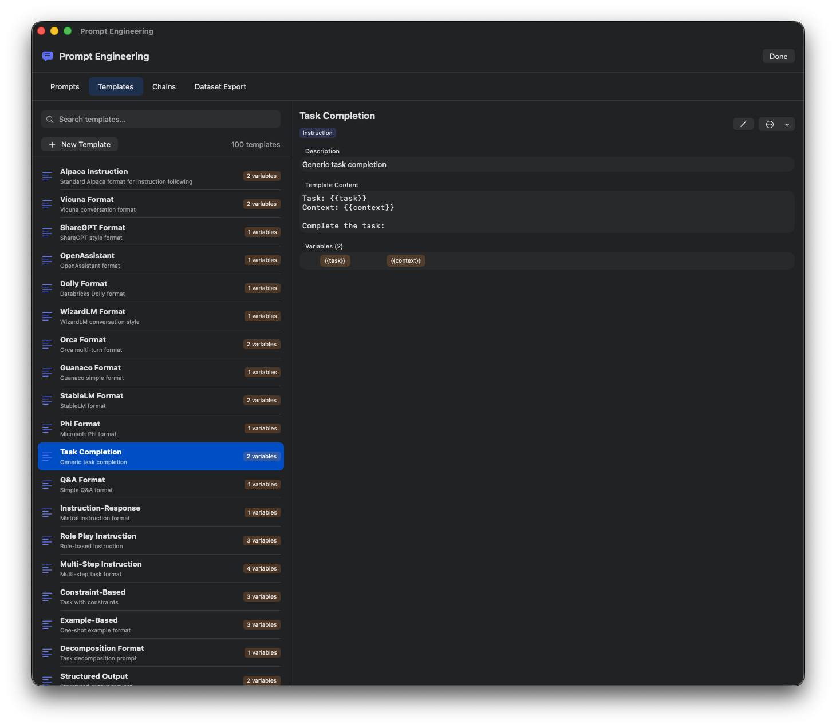
Task: Go to the Dataset Export tab
Action: coord(220,87)
